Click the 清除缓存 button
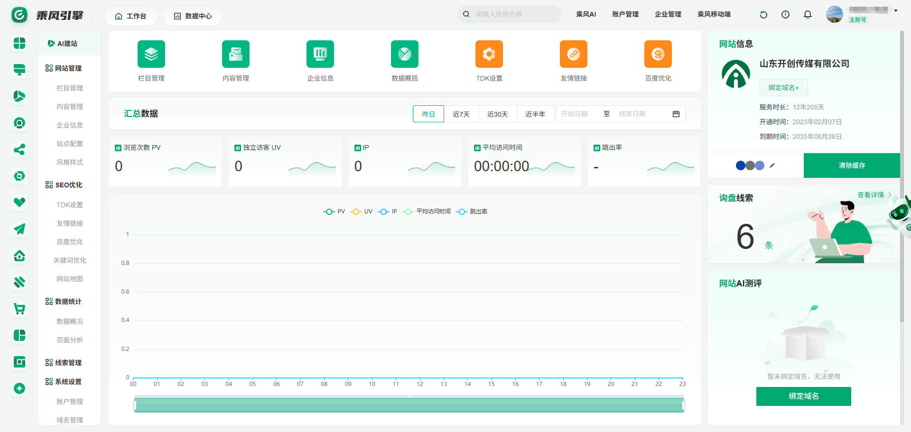 point(851,165)
